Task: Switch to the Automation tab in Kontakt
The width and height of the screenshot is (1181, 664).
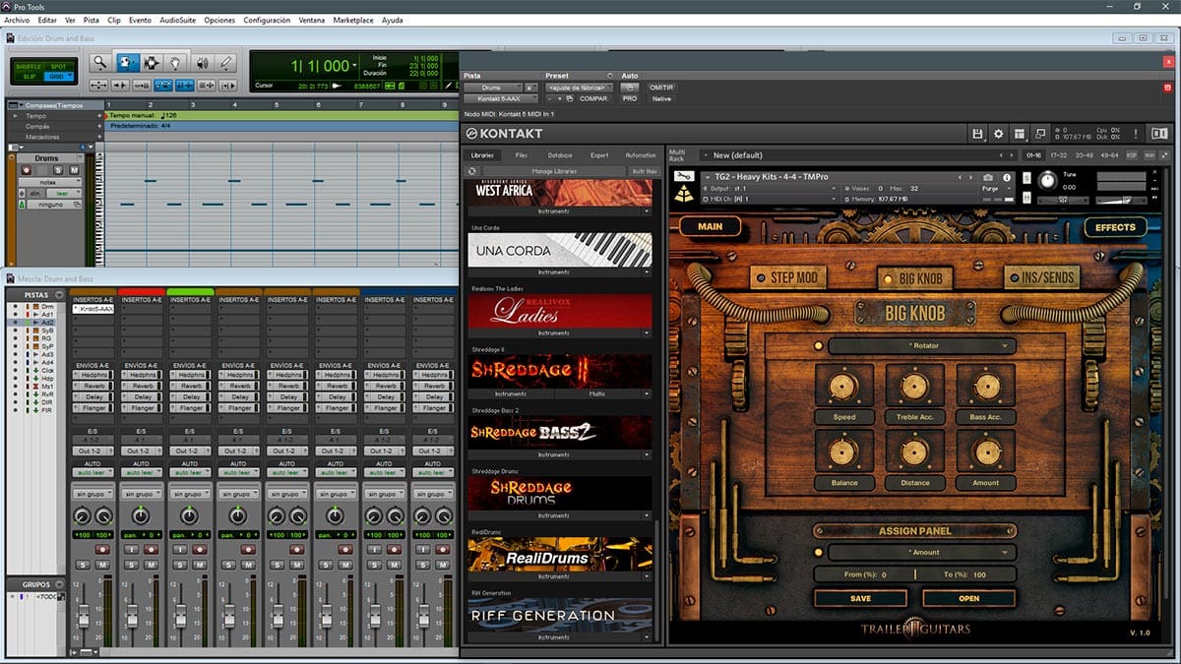Action: (640, 155)
